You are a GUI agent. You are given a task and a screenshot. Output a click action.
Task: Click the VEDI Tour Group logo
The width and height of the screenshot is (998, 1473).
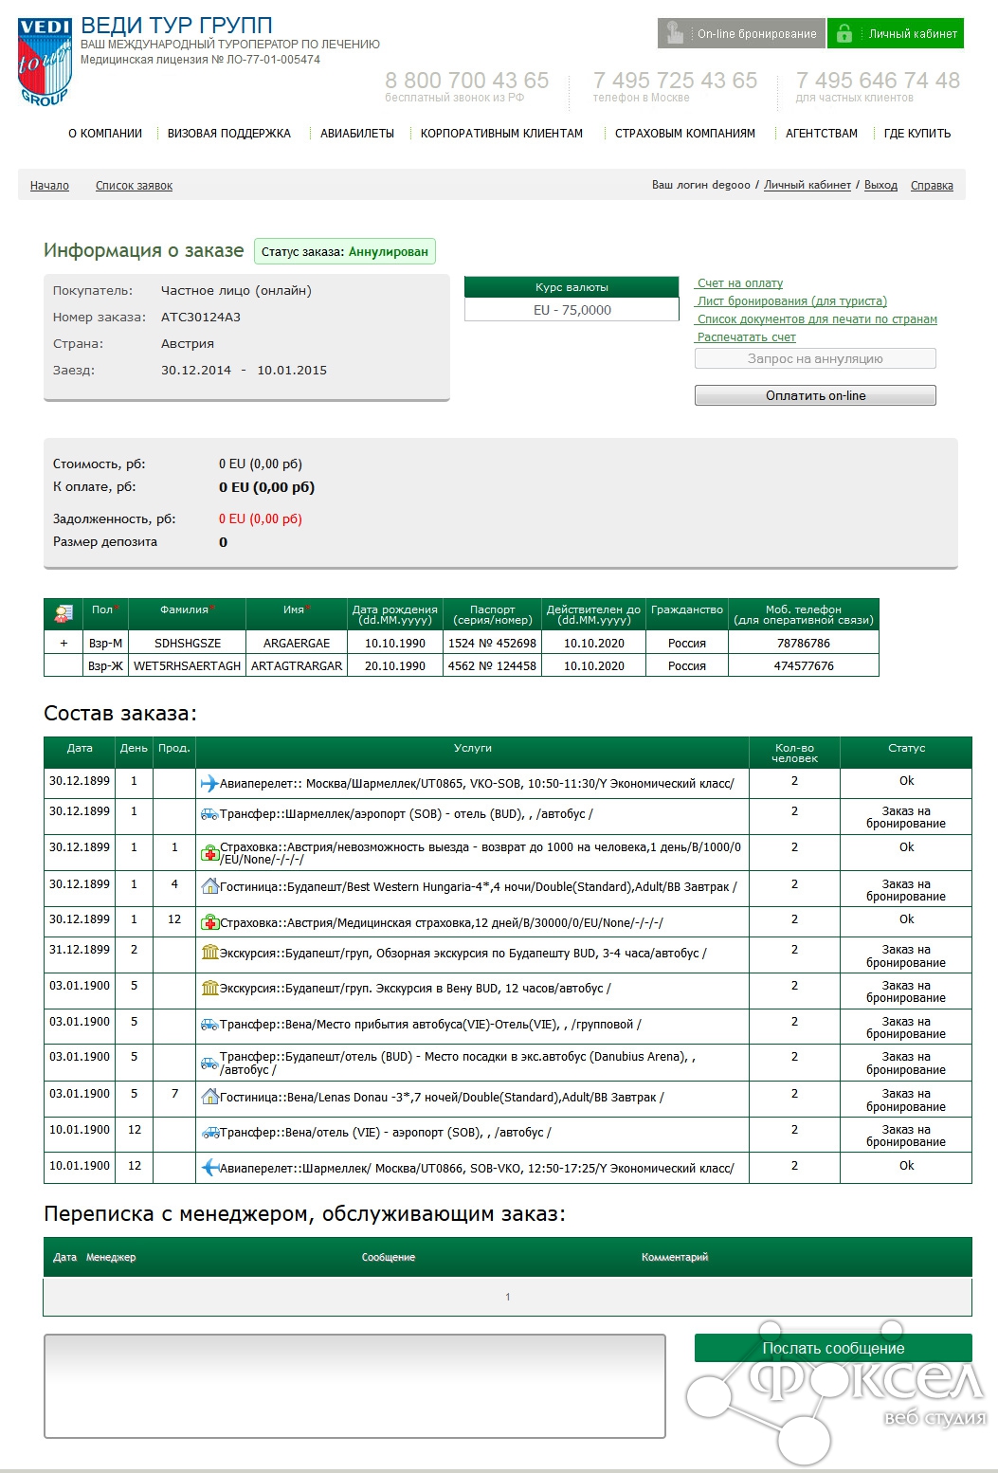coord(45,62)
